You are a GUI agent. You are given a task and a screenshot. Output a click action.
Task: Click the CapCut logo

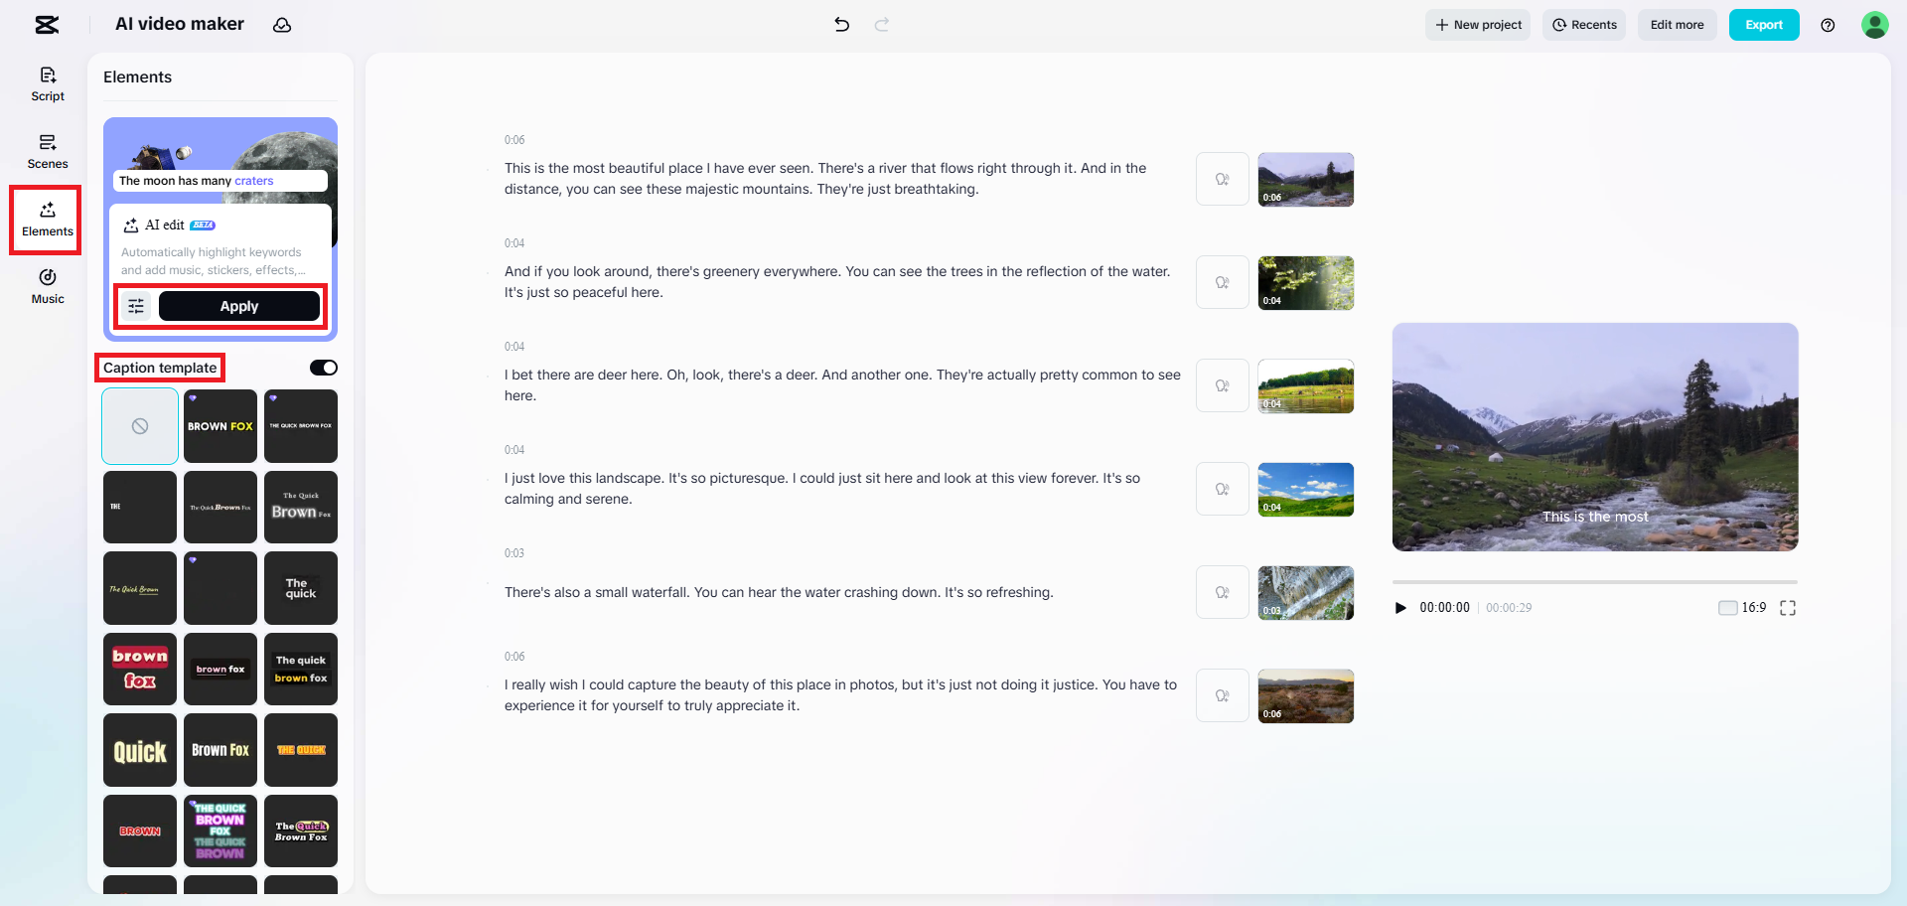coord(46,24)
